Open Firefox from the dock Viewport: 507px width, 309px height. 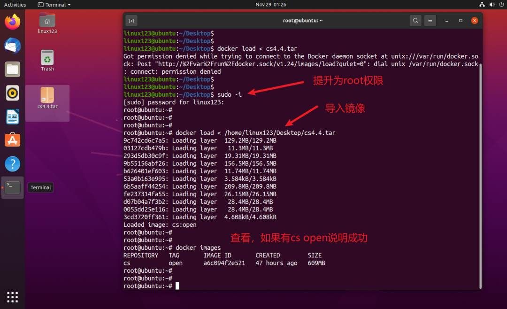tap(12, 22)
